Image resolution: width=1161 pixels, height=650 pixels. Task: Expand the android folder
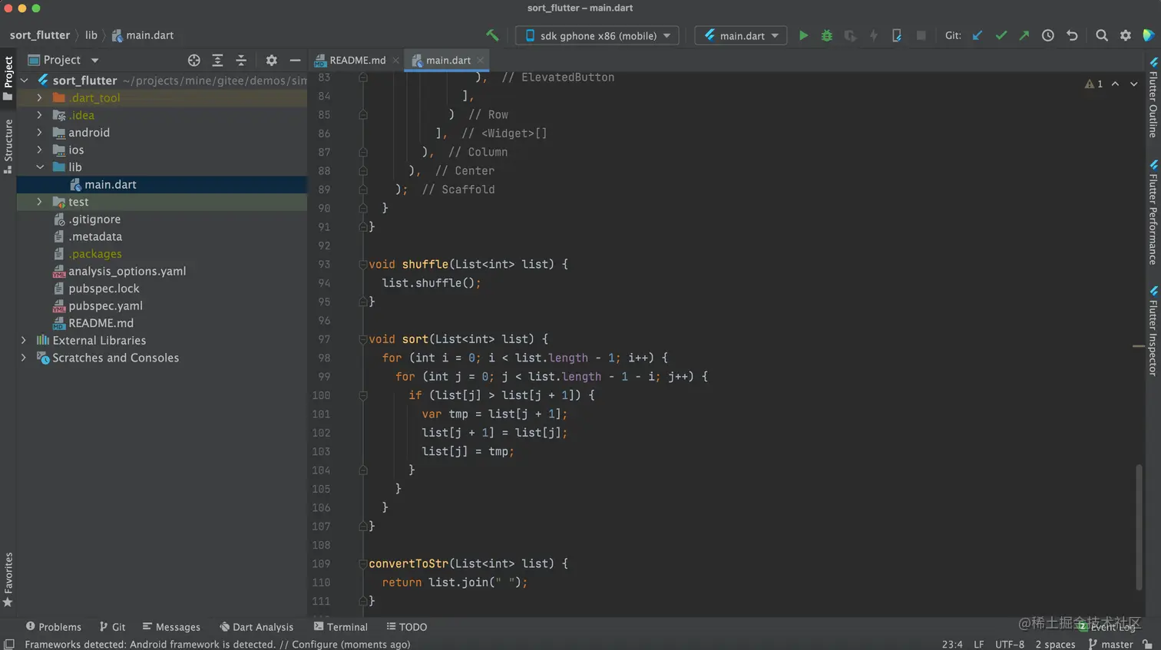[x=40, y=132]
